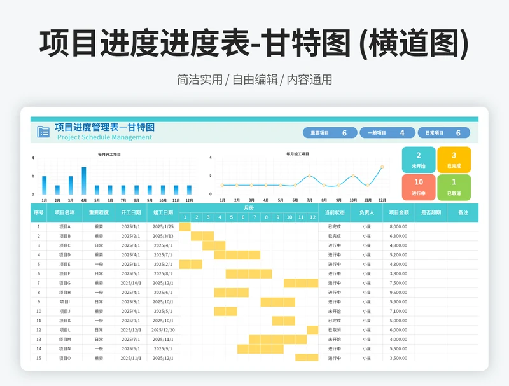Click 项目L's December Gantt bar
This screenshot has height=386, width=509.
click(x=312, y=330)
